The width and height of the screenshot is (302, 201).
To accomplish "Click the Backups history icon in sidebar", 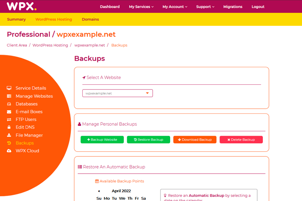I will click(9, 143).
